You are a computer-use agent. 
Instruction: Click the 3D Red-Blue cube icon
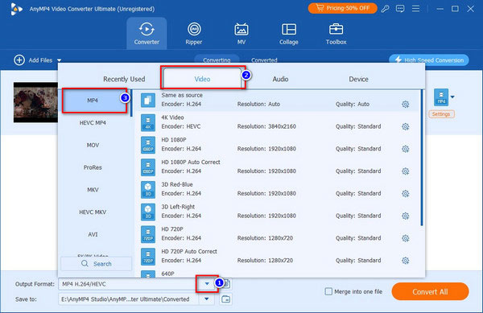click(148, 189)
